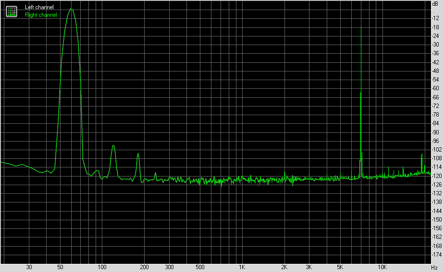Click the '3K' frequency axis label
Image resolution: width=444 pixels, height=272 pixels.
tap(309, 267)
